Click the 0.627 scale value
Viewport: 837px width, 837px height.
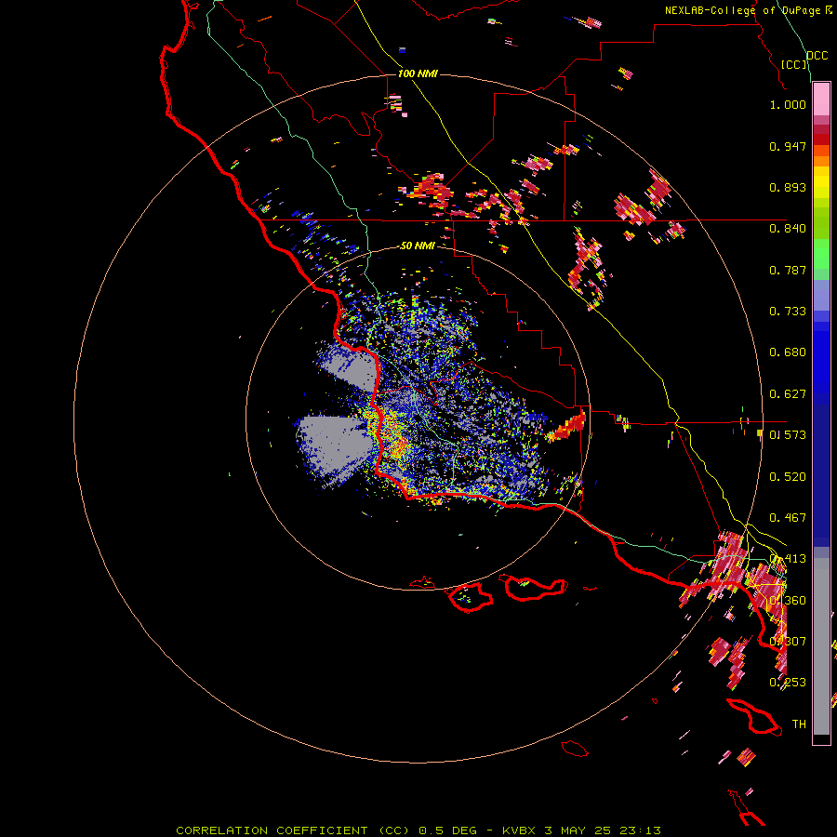(x=788, y=393)
